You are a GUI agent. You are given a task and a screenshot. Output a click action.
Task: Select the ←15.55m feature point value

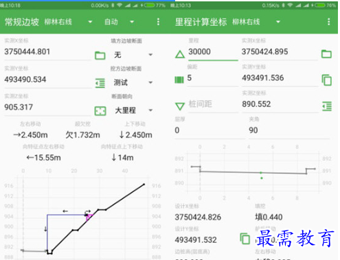[43, 158]
